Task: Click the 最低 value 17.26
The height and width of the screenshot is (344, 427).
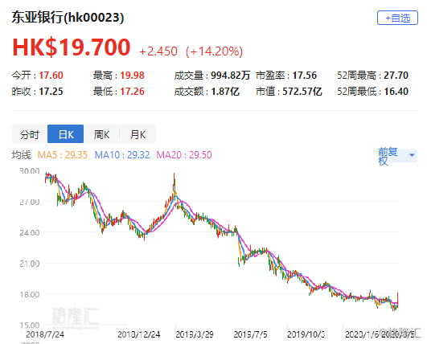Action: [x=133, y=92]
